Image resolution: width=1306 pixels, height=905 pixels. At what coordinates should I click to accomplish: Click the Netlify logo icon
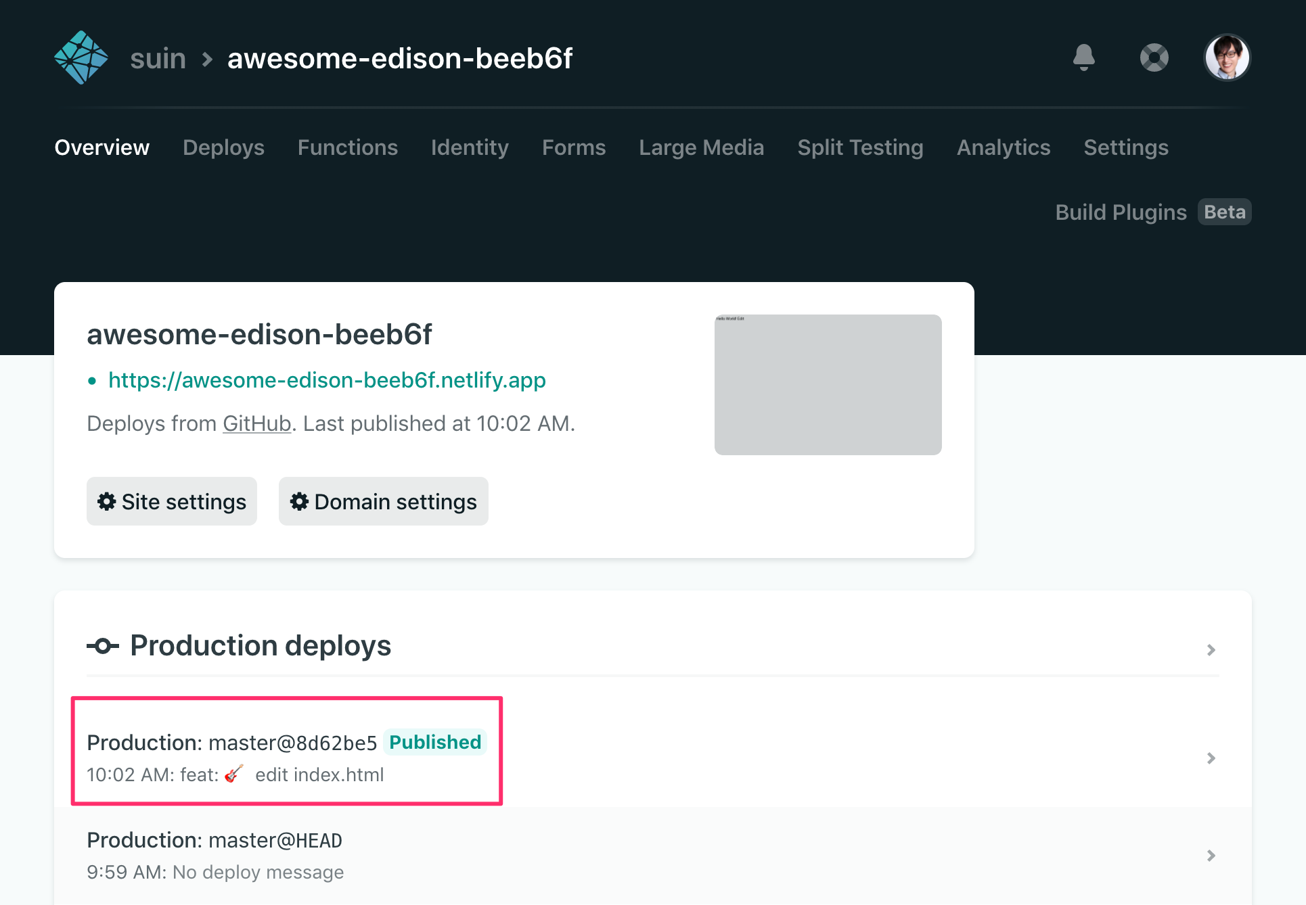coord(81,57)
